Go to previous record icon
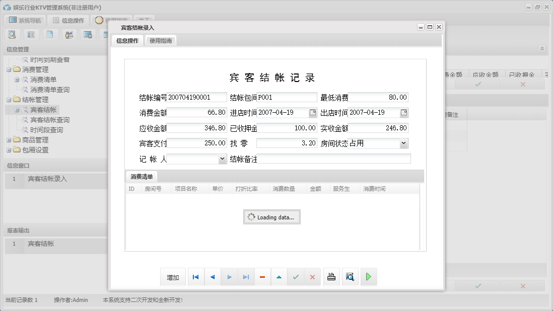Image resolution: width=553 pixels, height=311 pixels. click(212, 276)
